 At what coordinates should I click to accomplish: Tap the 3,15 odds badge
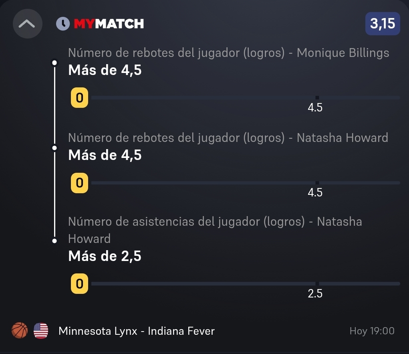(x=383, y=24)
